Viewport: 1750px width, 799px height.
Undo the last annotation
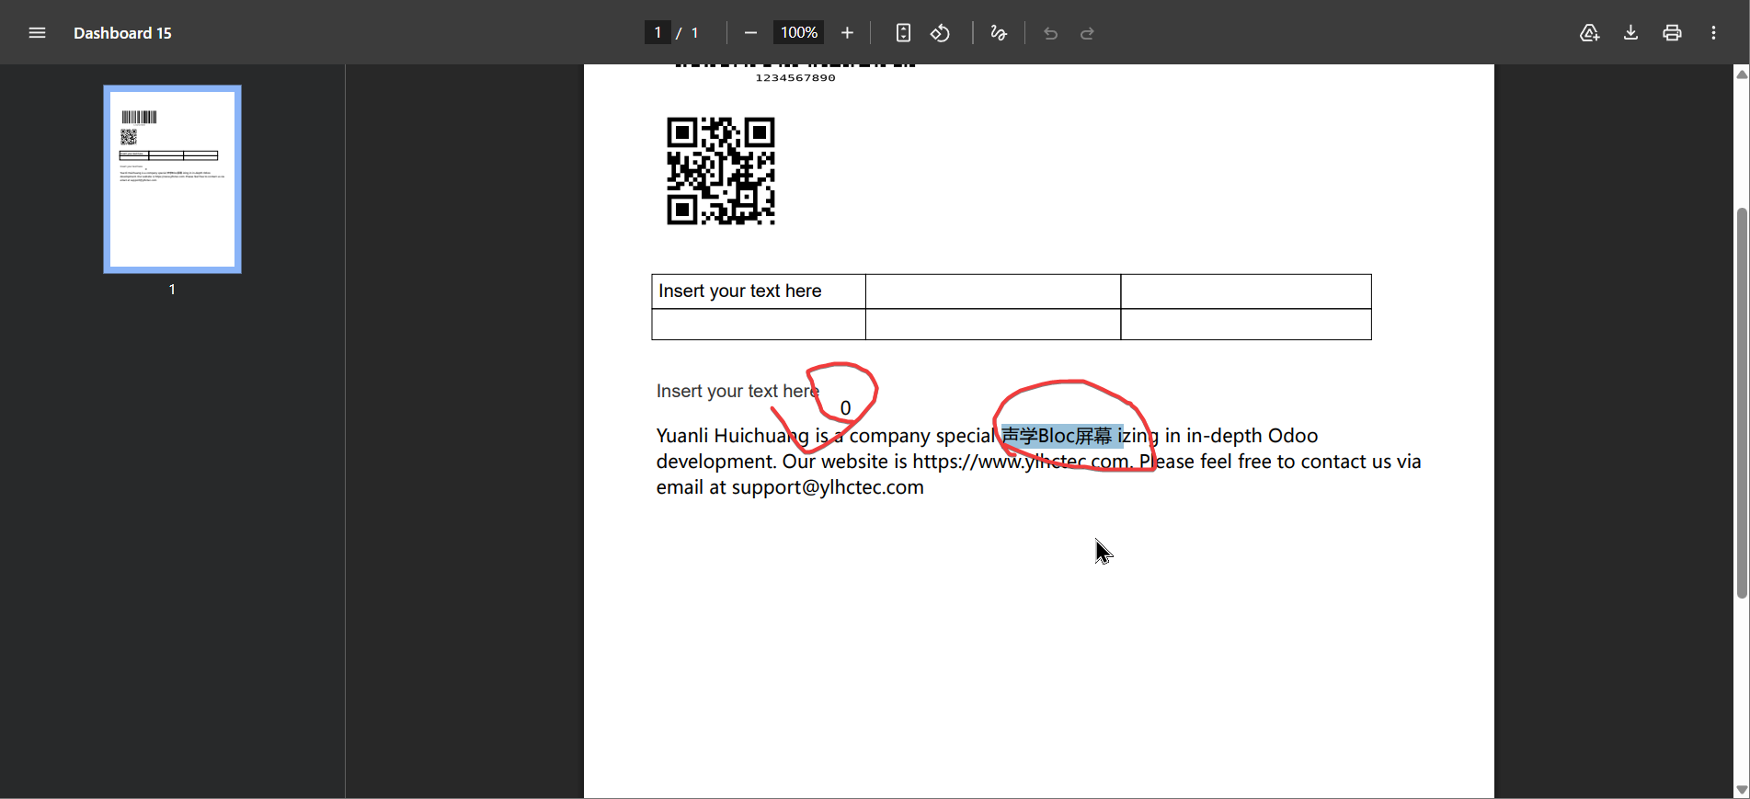click(x=1050, y=33)
